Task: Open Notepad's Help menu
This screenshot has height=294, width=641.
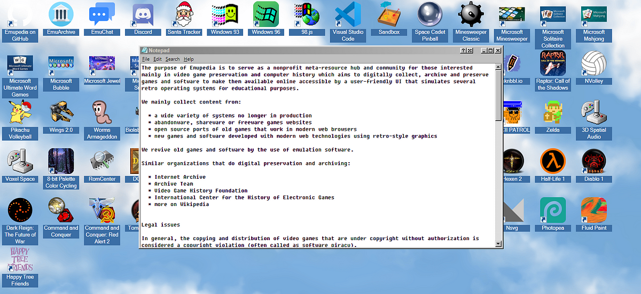Action: click(189, 59)
